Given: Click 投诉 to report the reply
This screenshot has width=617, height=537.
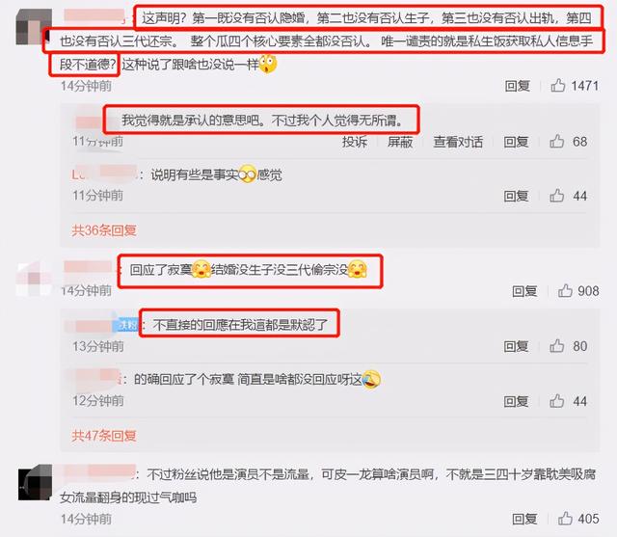Looking at the screenshot, I should coord(355,142).
